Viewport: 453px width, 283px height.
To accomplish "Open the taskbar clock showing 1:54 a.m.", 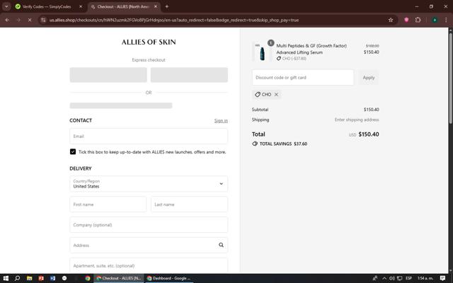I will coord(425,278).
